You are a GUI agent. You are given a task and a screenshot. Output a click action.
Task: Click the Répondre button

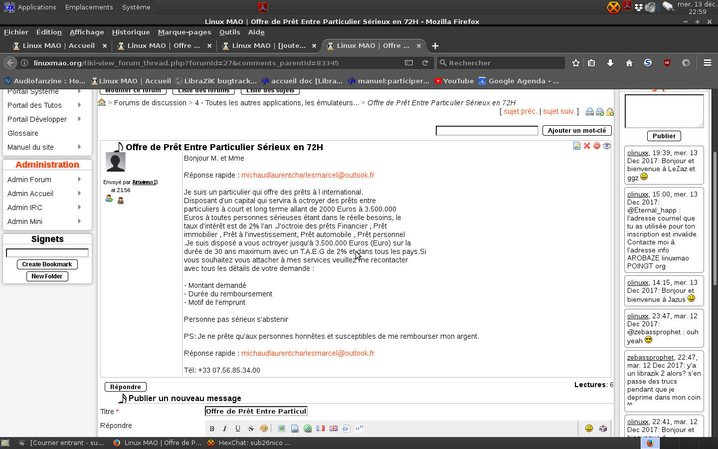(x=126, y=387)
